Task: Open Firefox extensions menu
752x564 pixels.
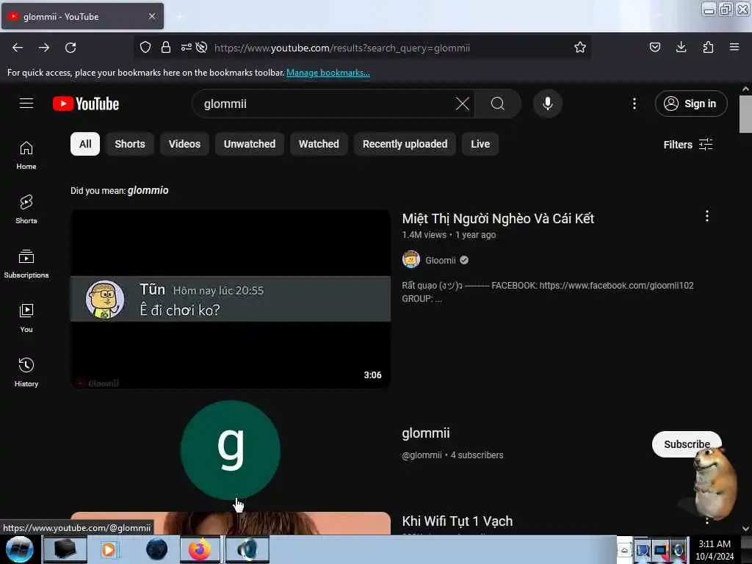Action: pos(708,48)
